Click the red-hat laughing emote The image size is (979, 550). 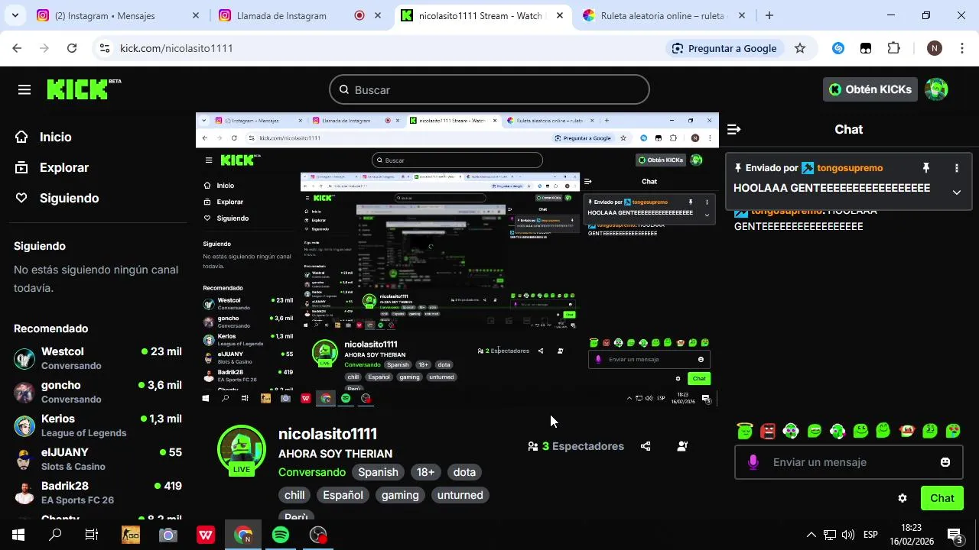tap(907, 431)
